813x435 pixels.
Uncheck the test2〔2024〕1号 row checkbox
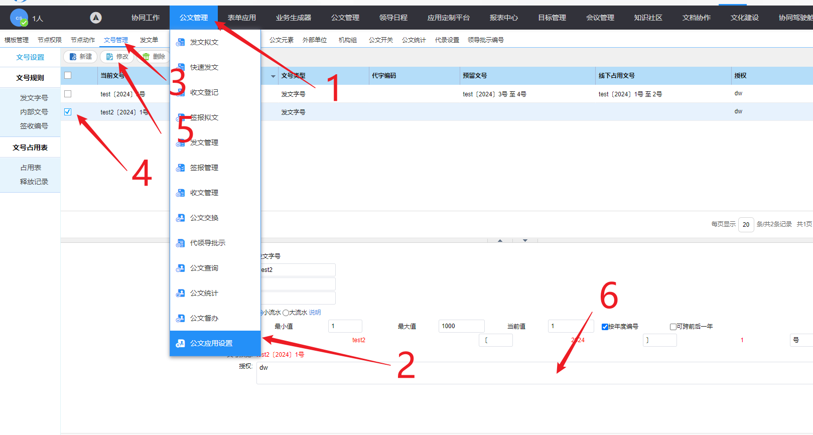click(x=68, y=112)
